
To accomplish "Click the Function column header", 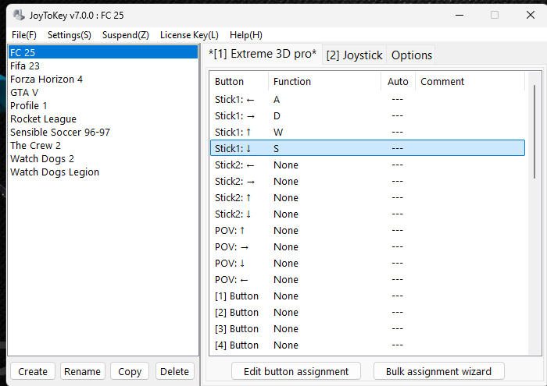I will click(x=324, y=81).
